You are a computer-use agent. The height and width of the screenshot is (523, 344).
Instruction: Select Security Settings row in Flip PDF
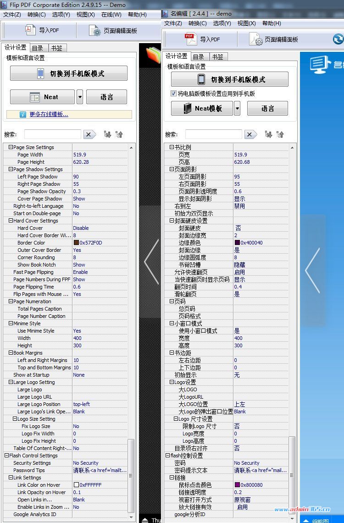pos(66,462)
